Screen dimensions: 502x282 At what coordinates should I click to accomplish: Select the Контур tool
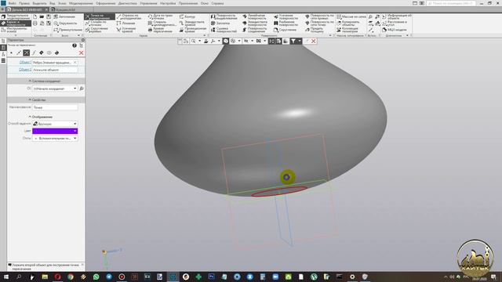[187, 16]
